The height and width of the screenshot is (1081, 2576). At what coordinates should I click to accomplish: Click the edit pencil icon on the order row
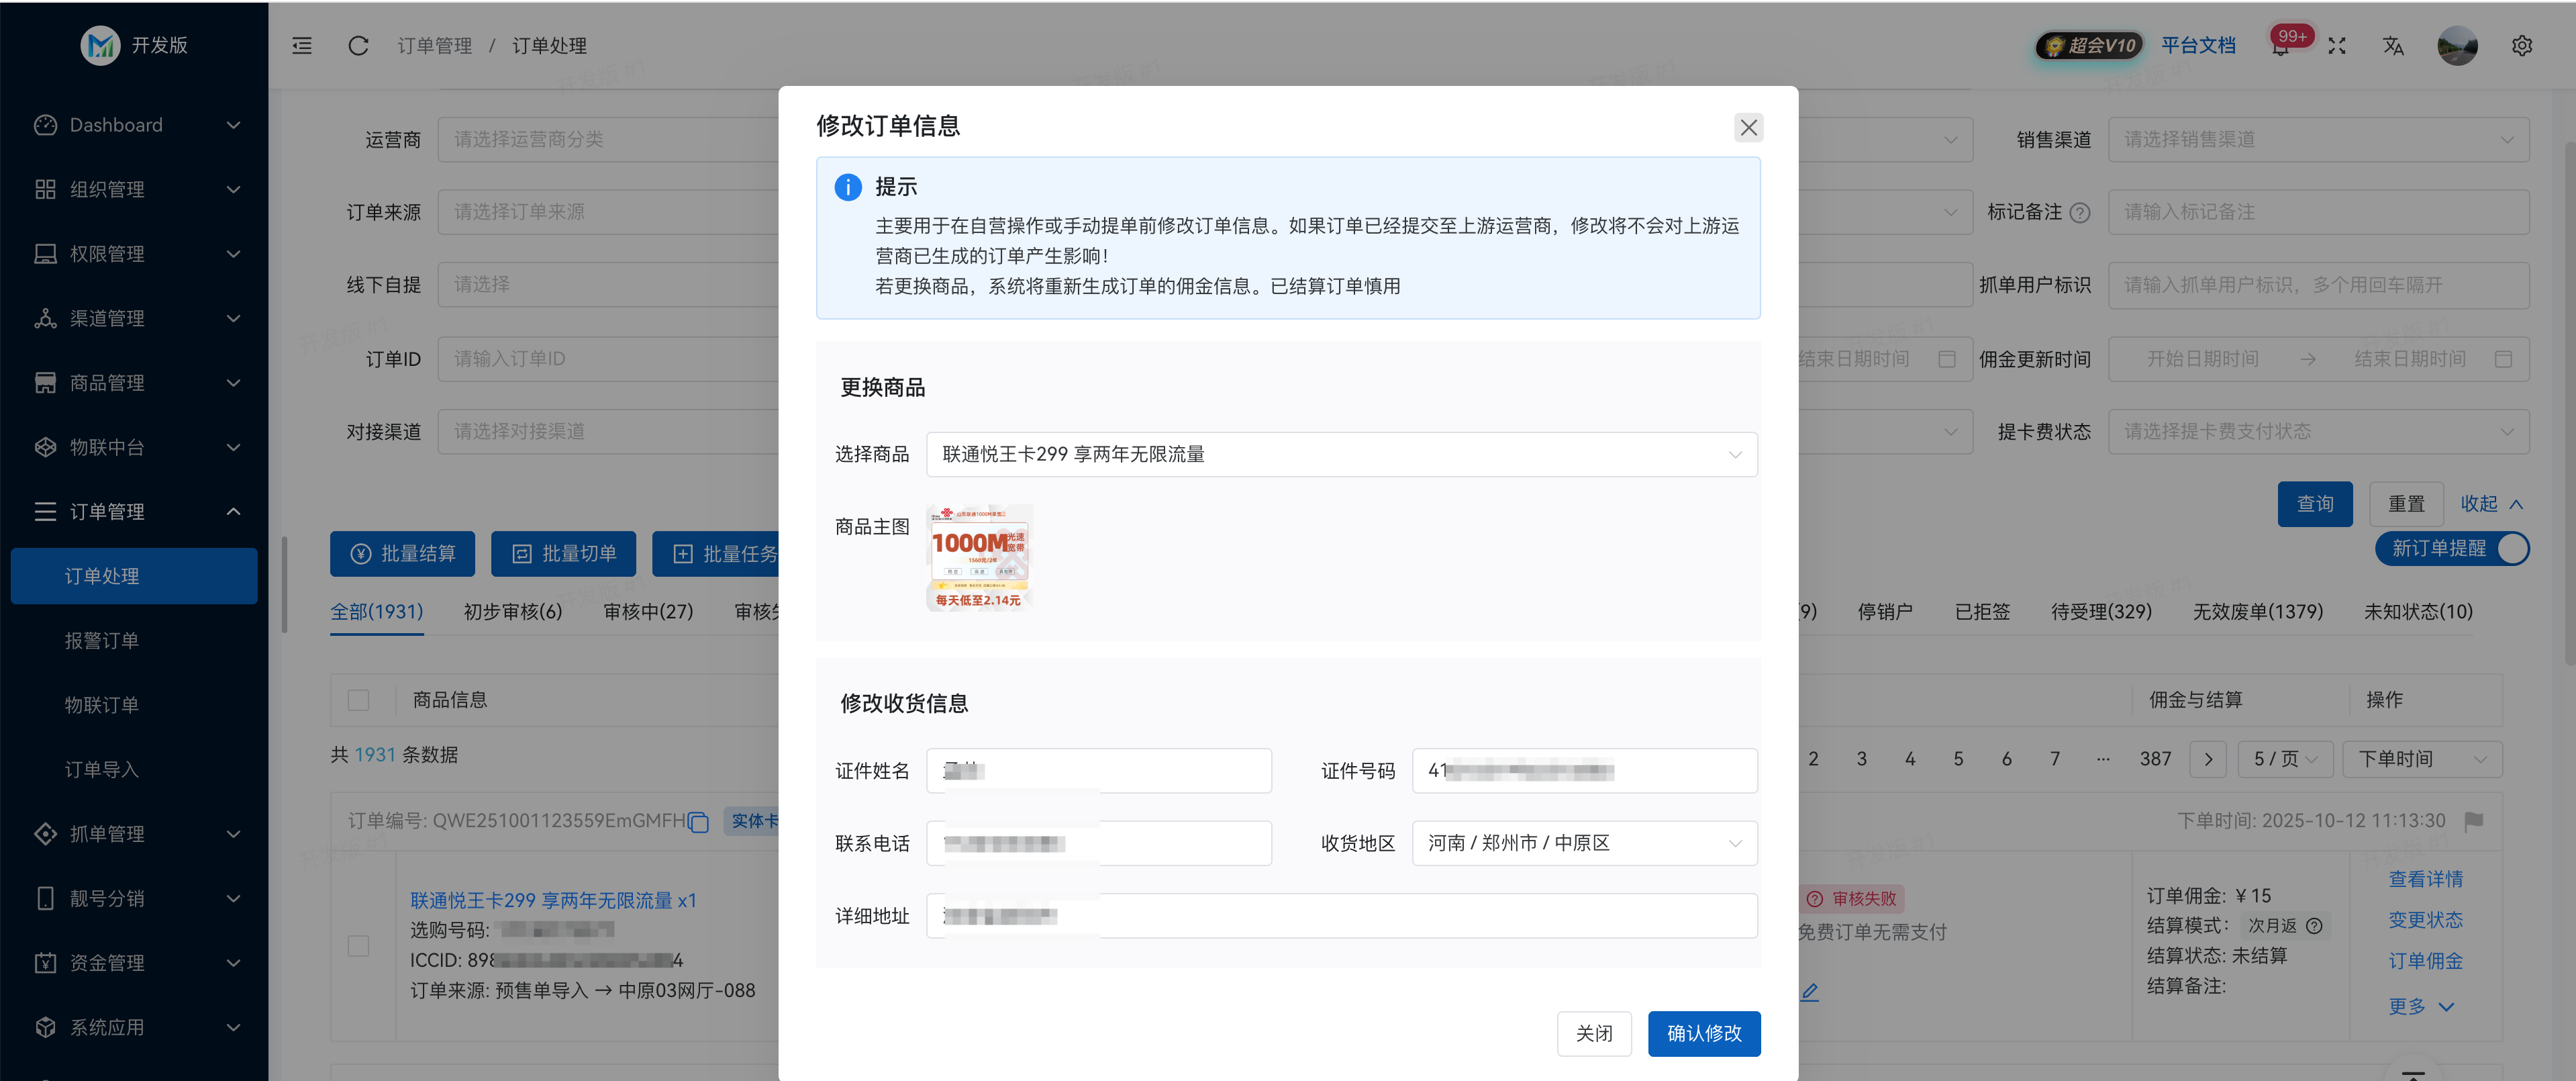pos(1810,991)
